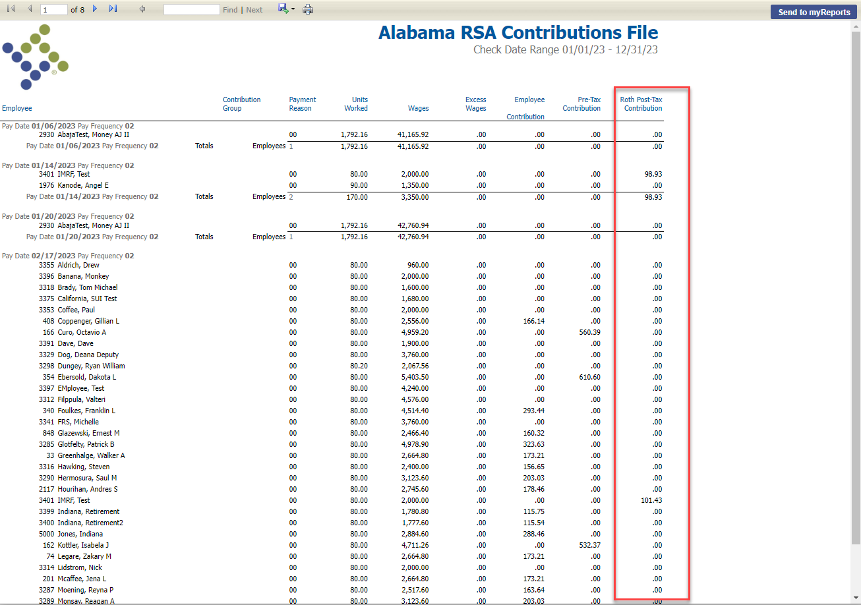Select employee FRS, Michelle
The width and height of the screenshot is (861, 605).
[78, 422]
